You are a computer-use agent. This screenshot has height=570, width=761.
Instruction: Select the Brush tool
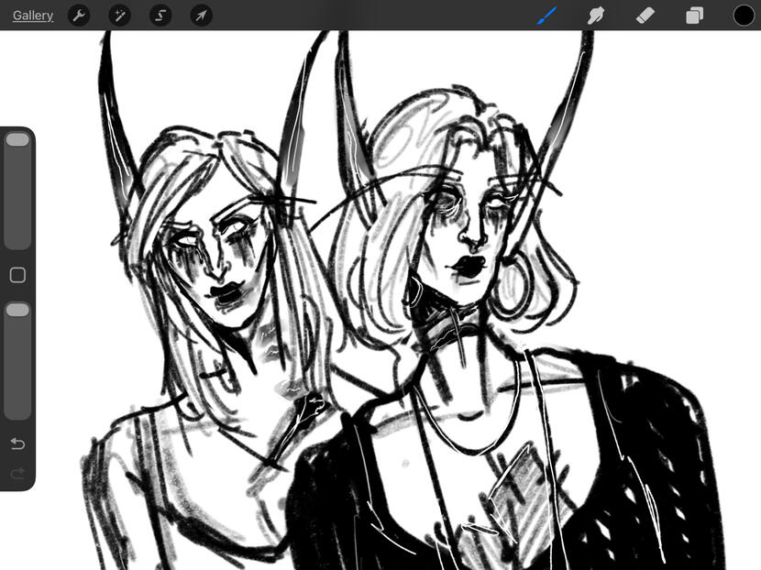point(547,16)
